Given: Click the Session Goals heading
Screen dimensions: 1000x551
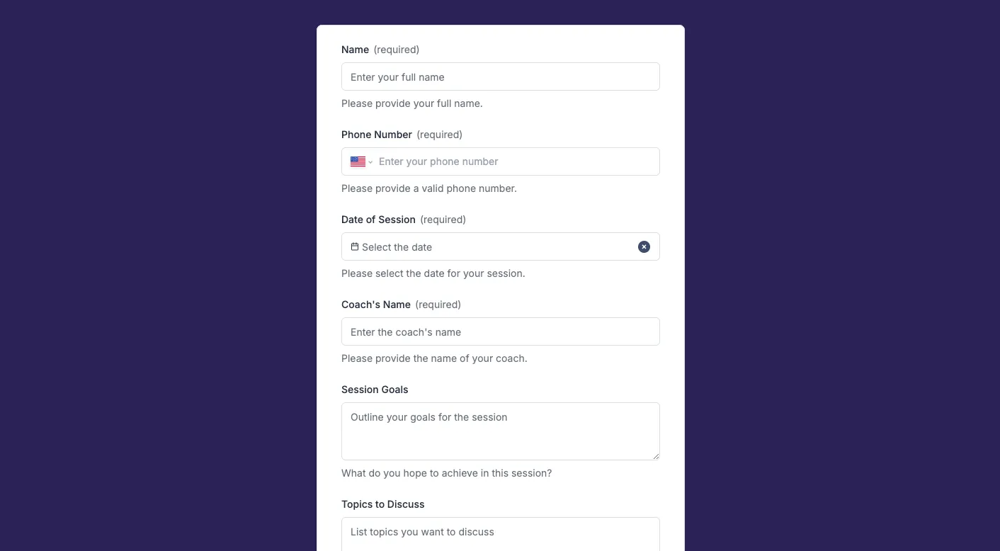Looking at the screenshot, I should (375, 390).
